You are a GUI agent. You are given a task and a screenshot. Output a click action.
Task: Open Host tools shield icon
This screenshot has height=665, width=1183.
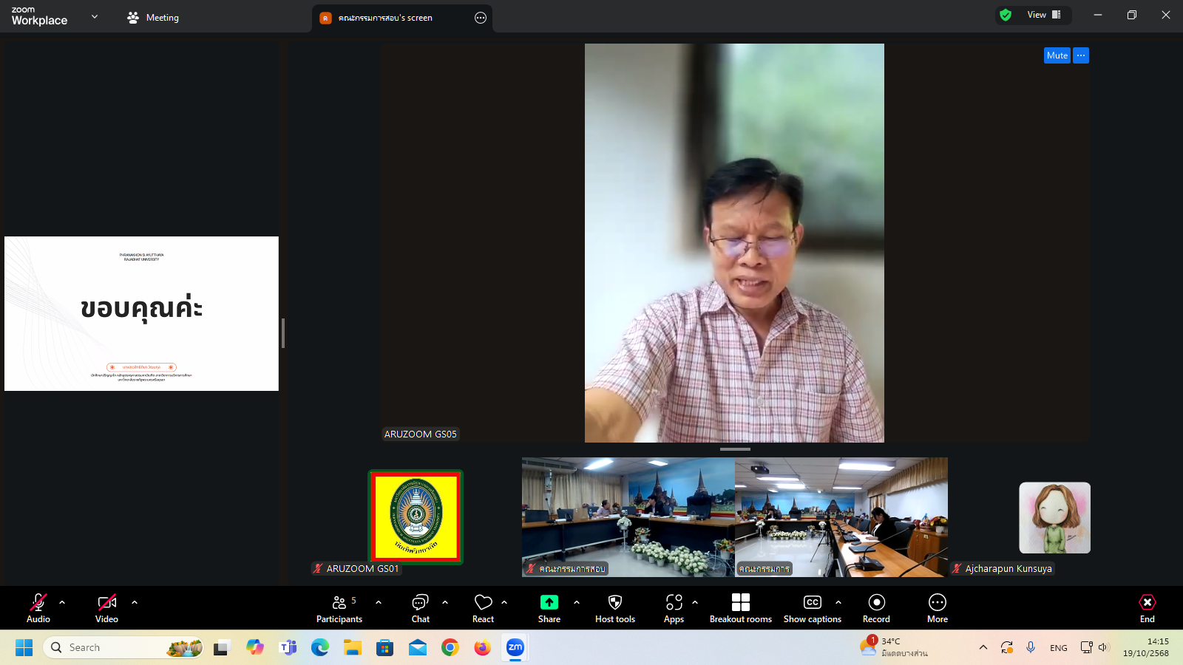[614, 608]
